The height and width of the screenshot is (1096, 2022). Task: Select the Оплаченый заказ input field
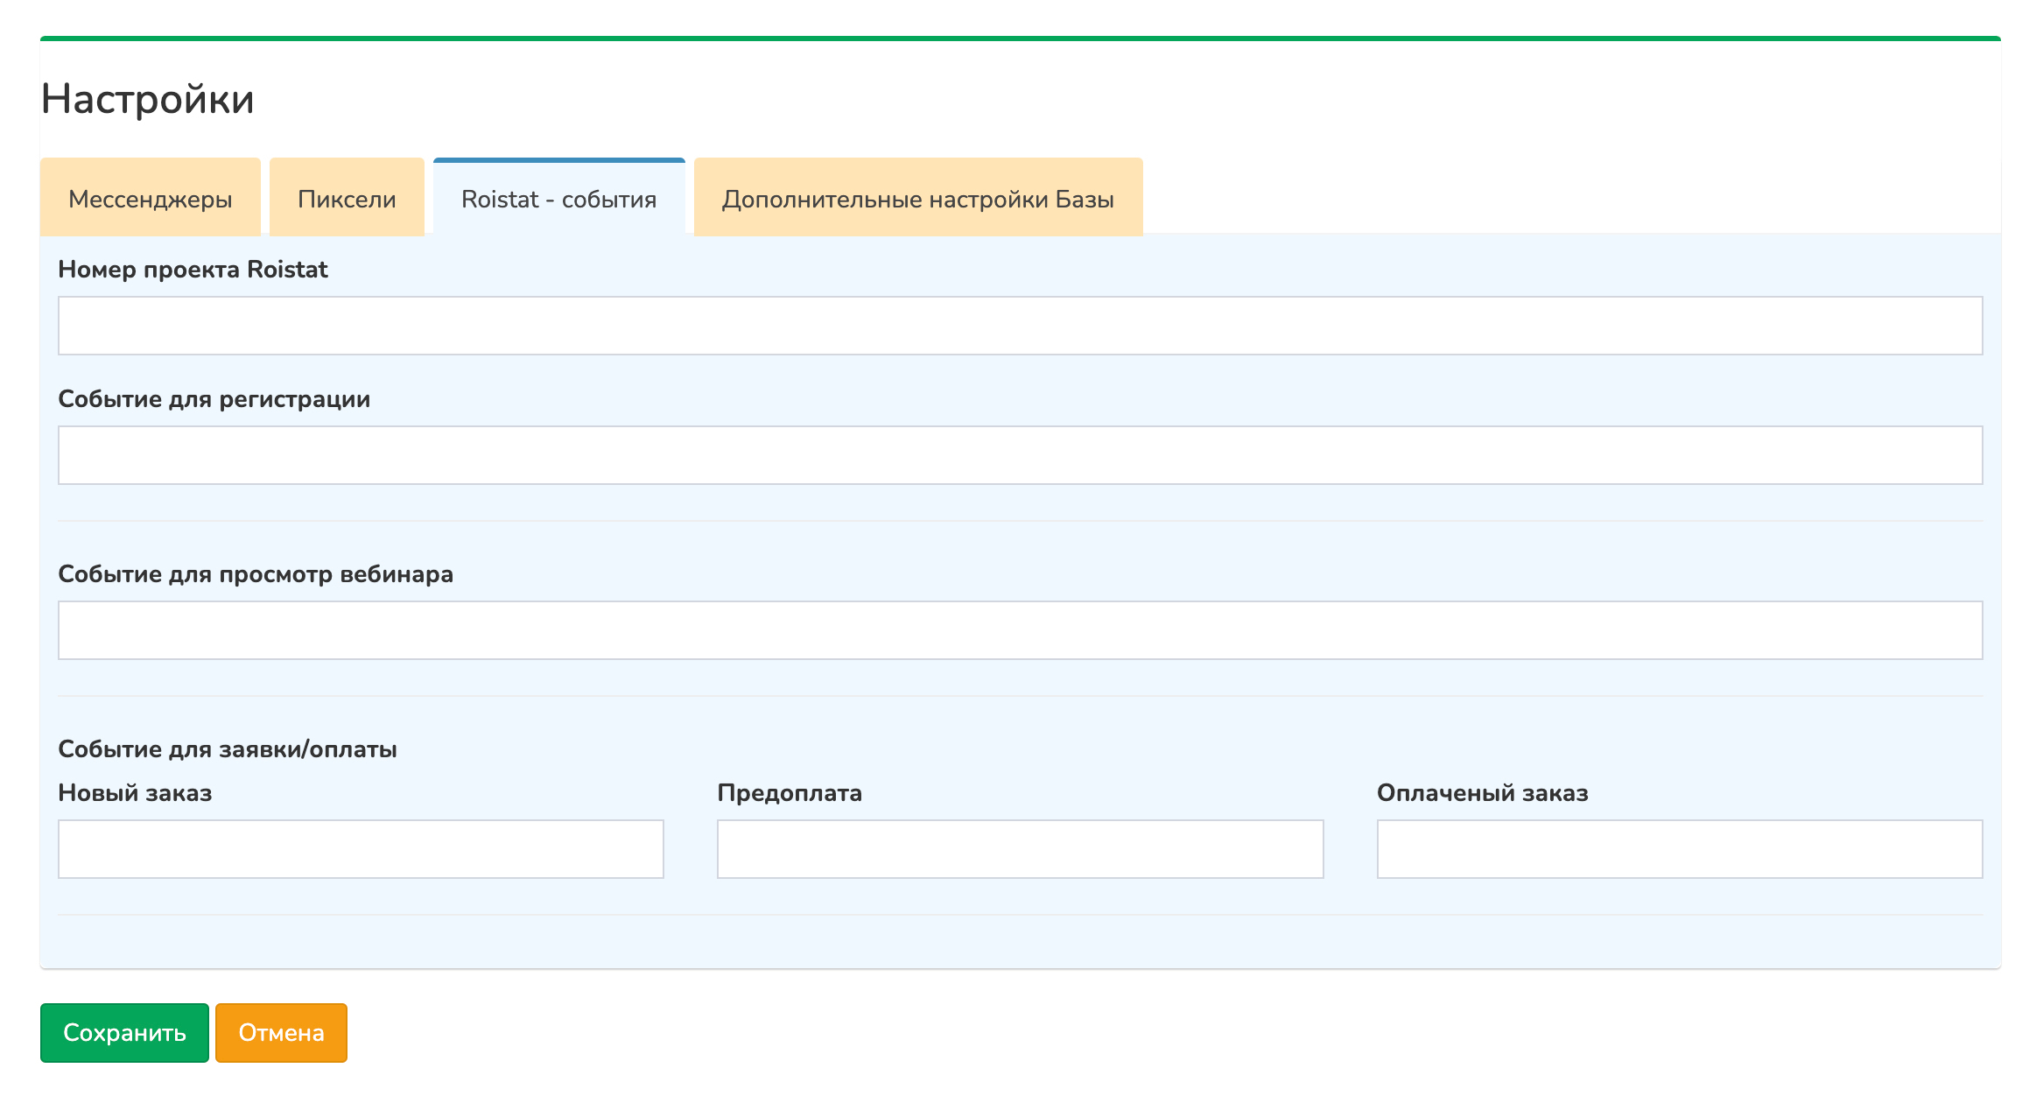1679,849
